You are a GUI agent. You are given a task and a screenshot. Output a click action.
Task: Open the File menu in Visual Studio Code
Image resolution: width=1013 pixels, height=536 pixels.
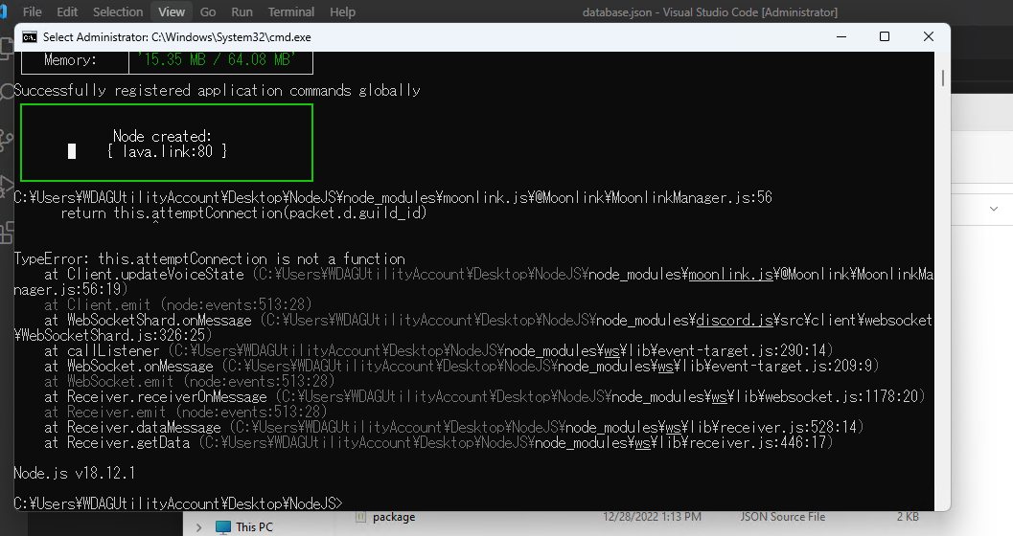click(32, 11)
